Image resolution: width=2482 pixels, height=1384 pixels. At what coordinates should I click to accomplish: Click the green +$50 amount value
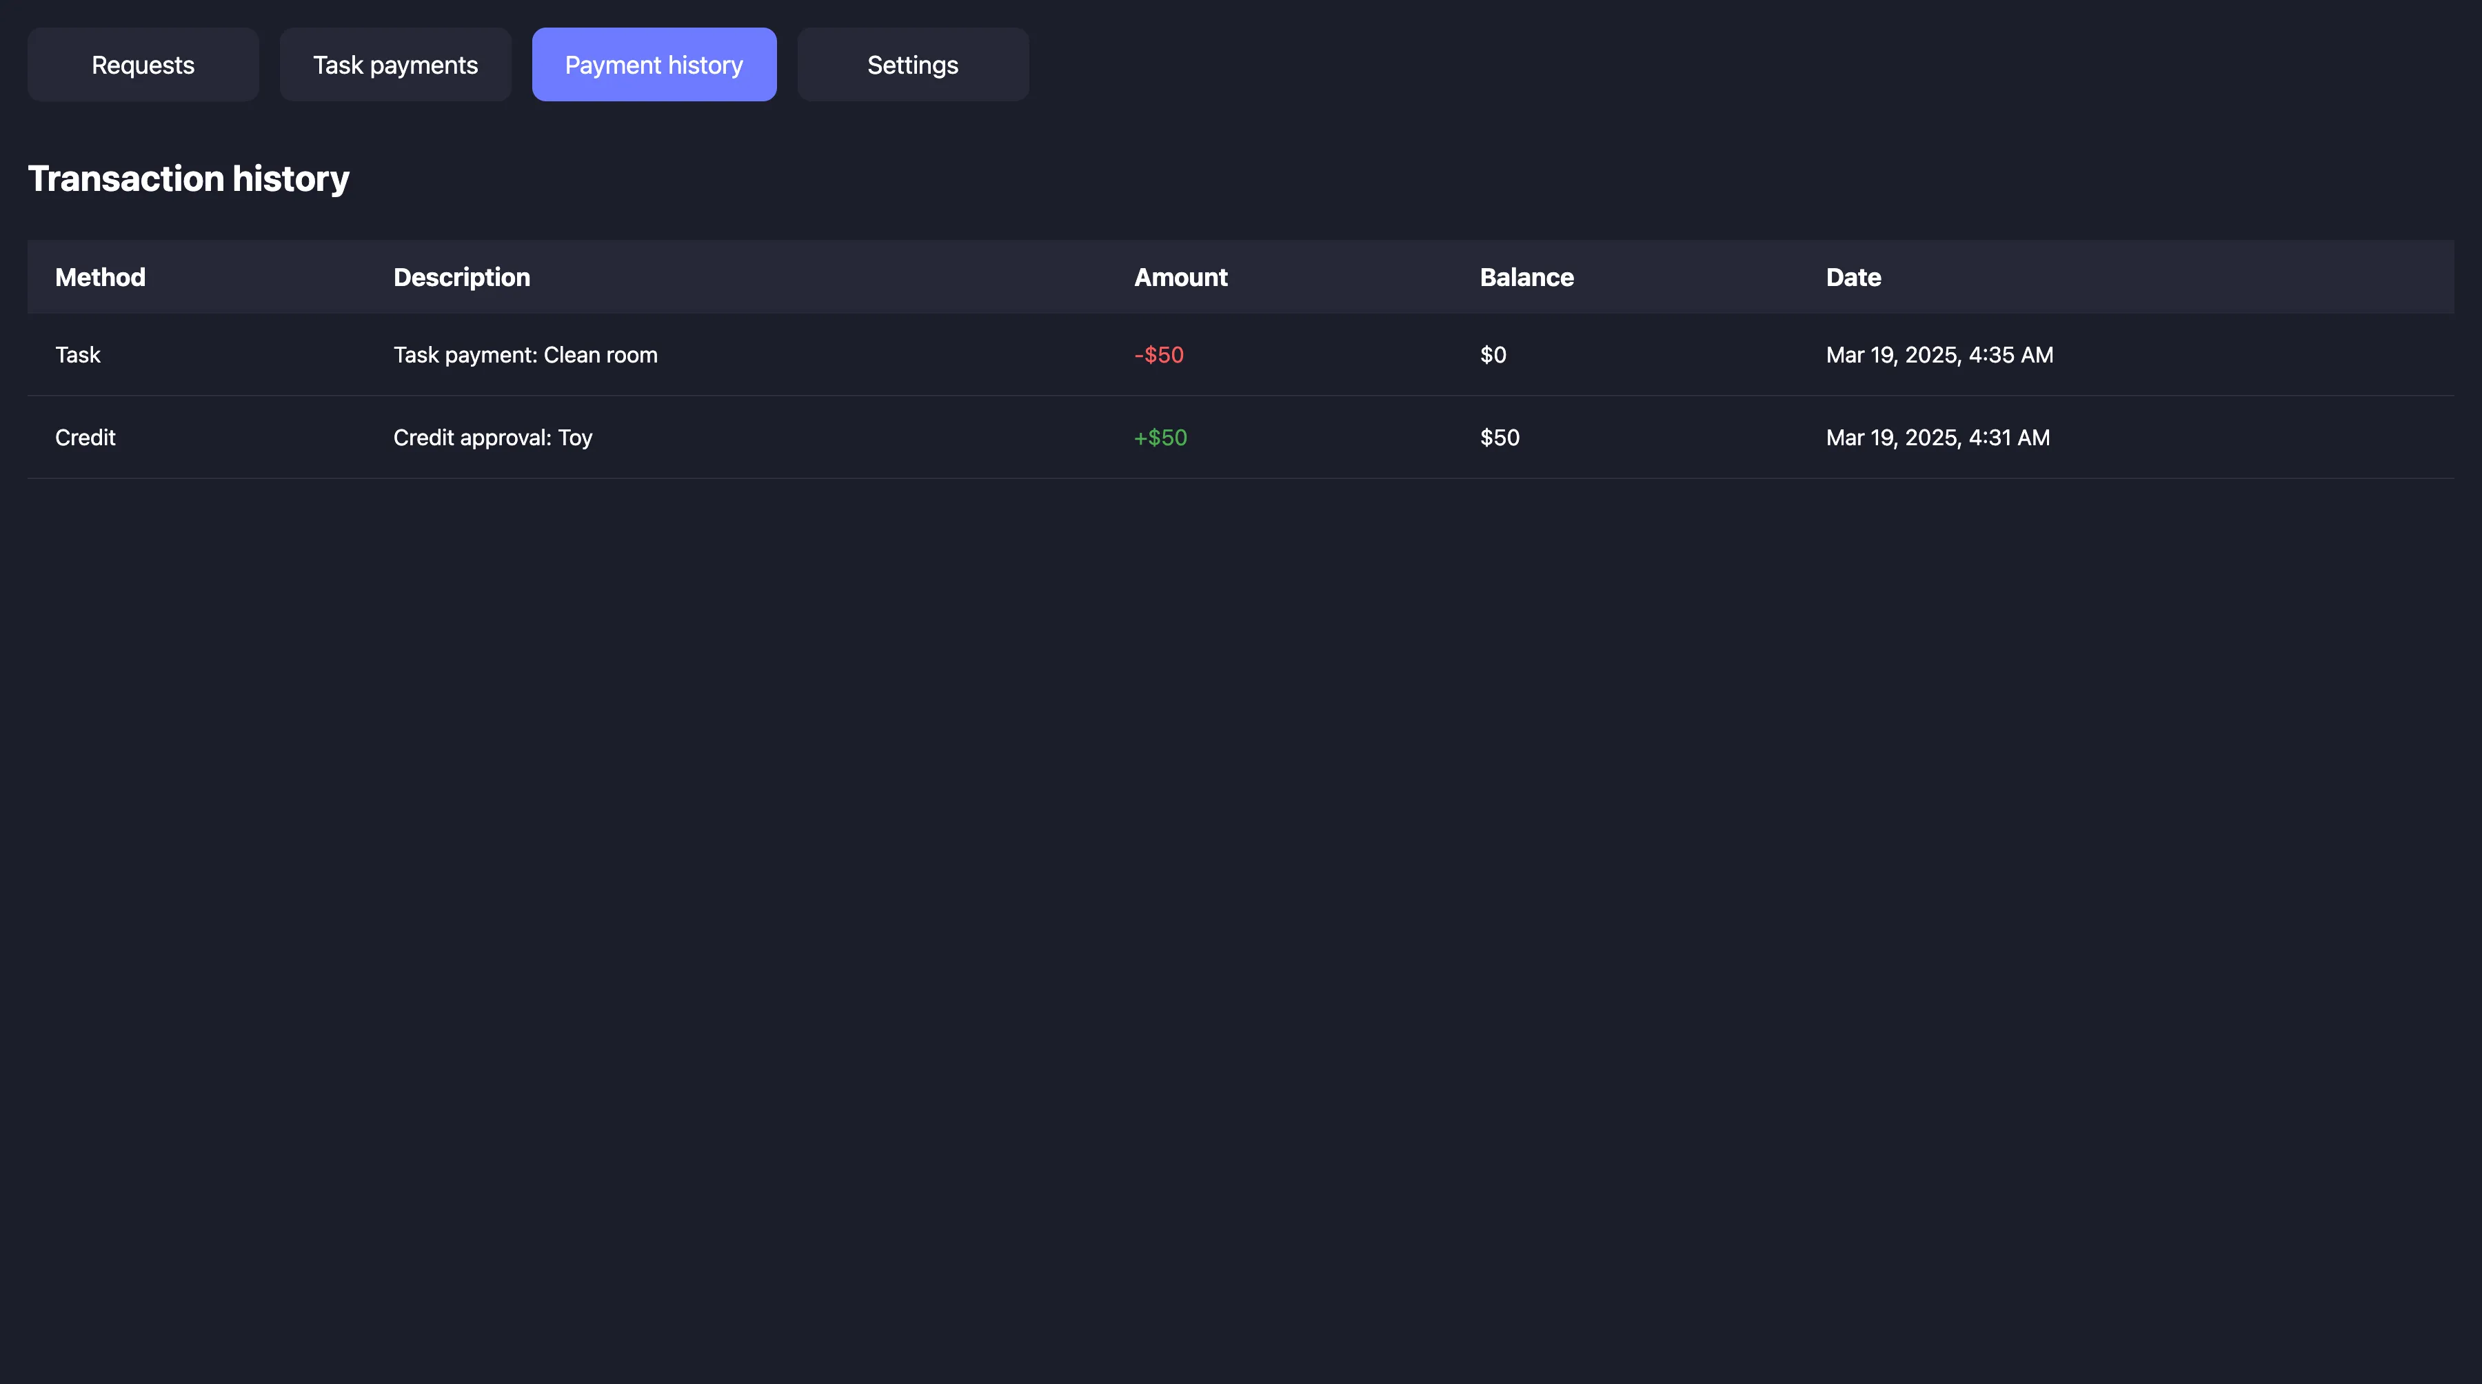1160,437
